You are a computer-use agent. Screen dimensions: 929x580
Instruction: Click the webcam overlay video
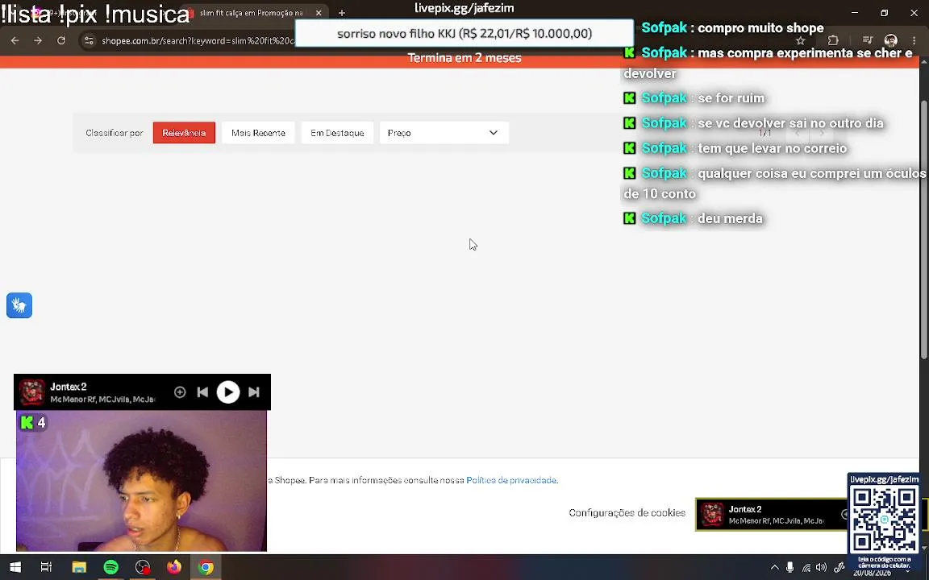tap(141, 481)
